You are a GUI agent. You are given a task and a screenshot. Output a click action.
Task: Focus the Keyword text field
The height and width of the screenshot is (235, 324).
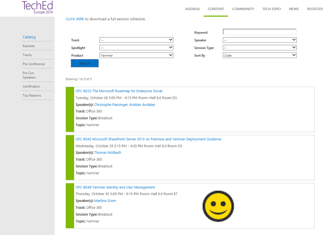pos(259,32)
